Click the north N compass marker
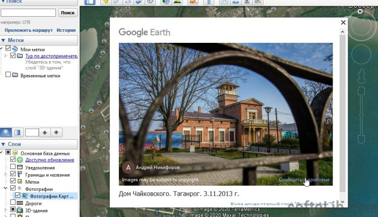The height and width of the screenshot is (217, 378). click(360, 11)
